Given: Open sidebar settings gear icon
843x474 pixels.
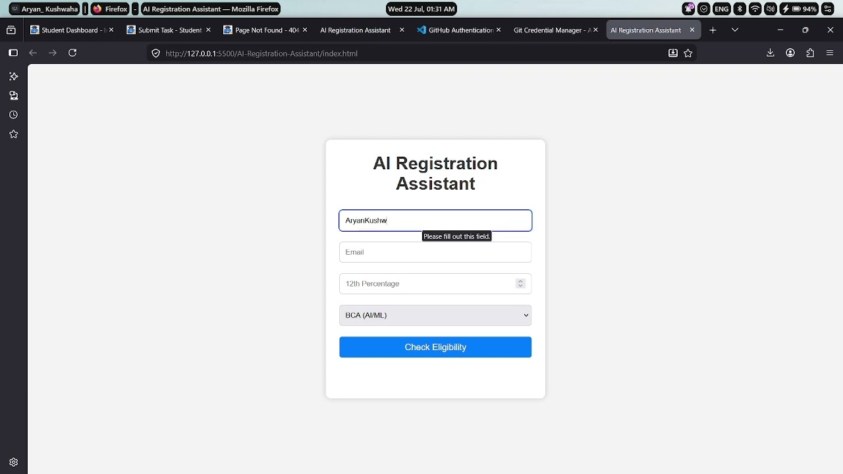Looking at the screenshot, I should point(13,462).
